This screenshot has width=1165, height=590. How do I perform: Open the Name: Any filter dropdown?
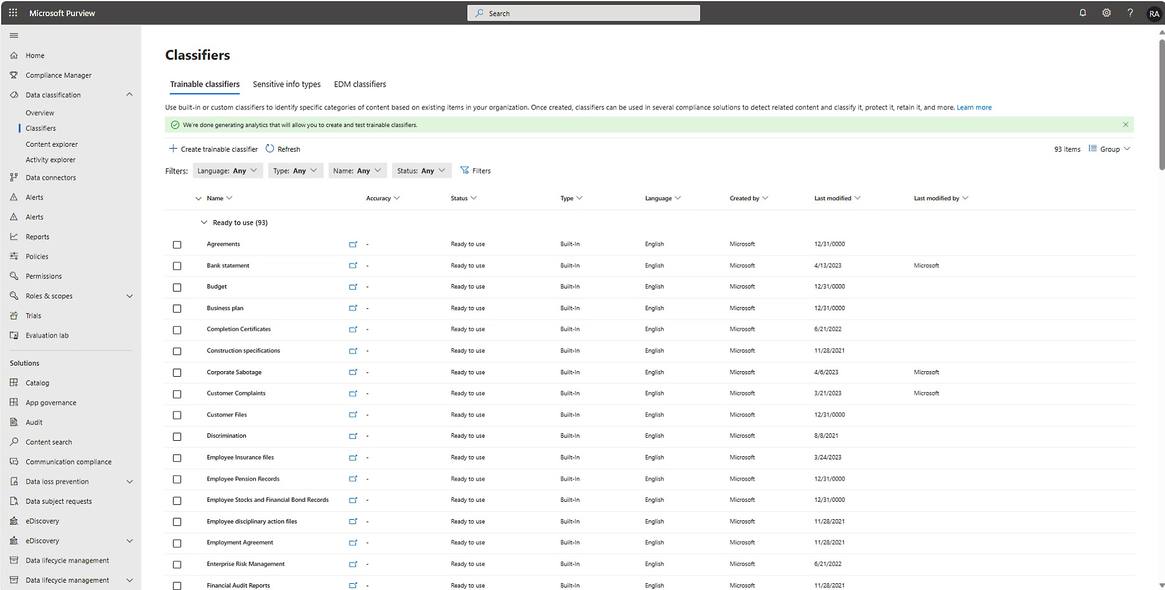[357, 170]
